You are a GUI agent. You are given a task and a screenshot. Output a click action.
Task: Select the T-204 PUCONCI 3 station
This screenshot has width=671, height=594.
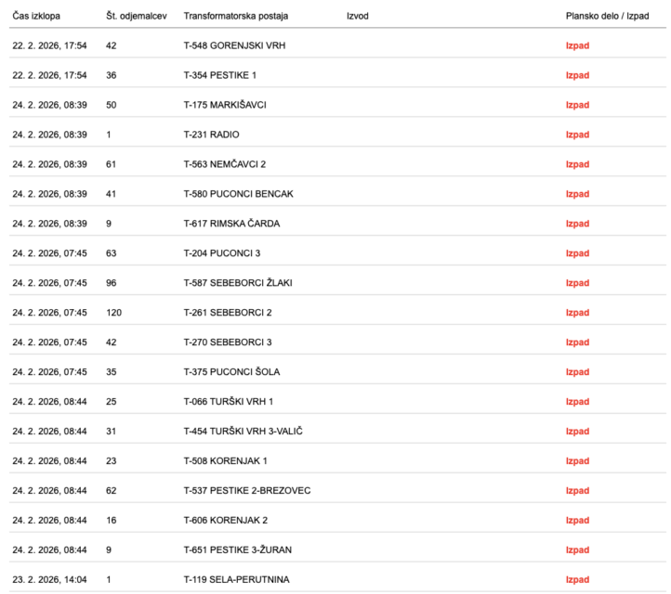tap(222, 253)
